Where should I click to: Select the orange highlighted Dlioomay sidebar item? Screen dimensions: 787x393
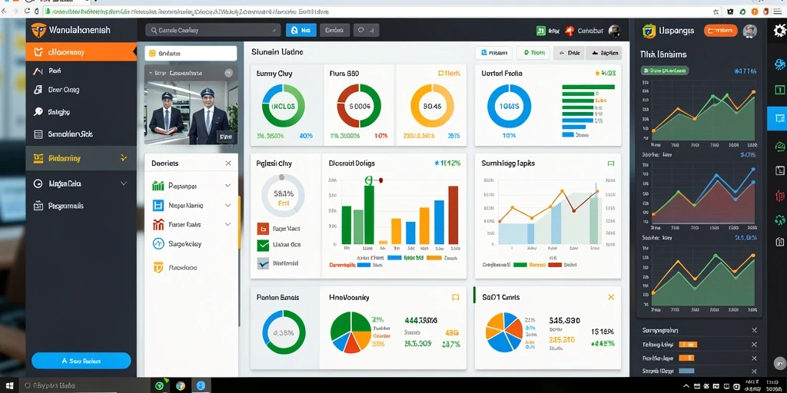pyautogui.click(x=81, y=51)
